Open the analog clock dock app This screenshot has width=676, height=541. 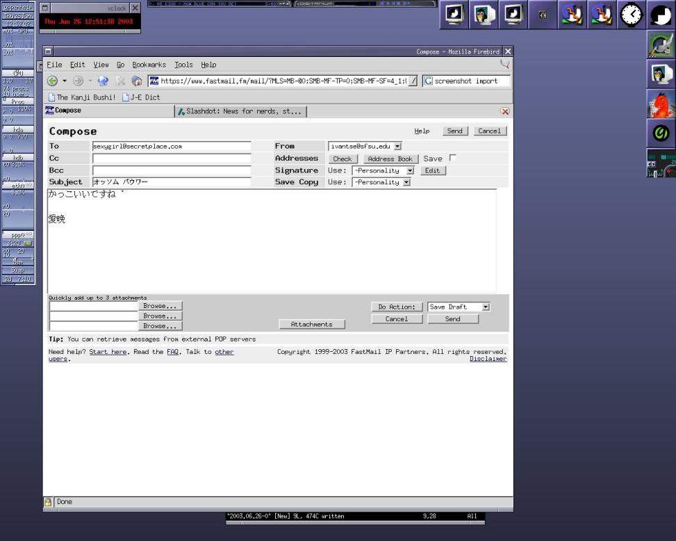pos(631,15)
